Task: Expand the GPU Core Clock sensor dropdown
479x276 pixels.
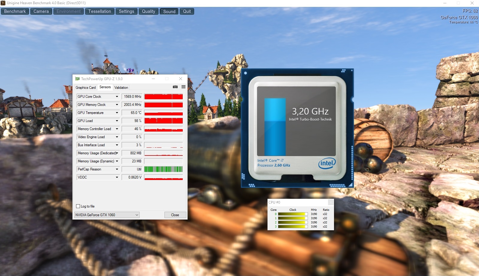Action: [x=117, y=97]
